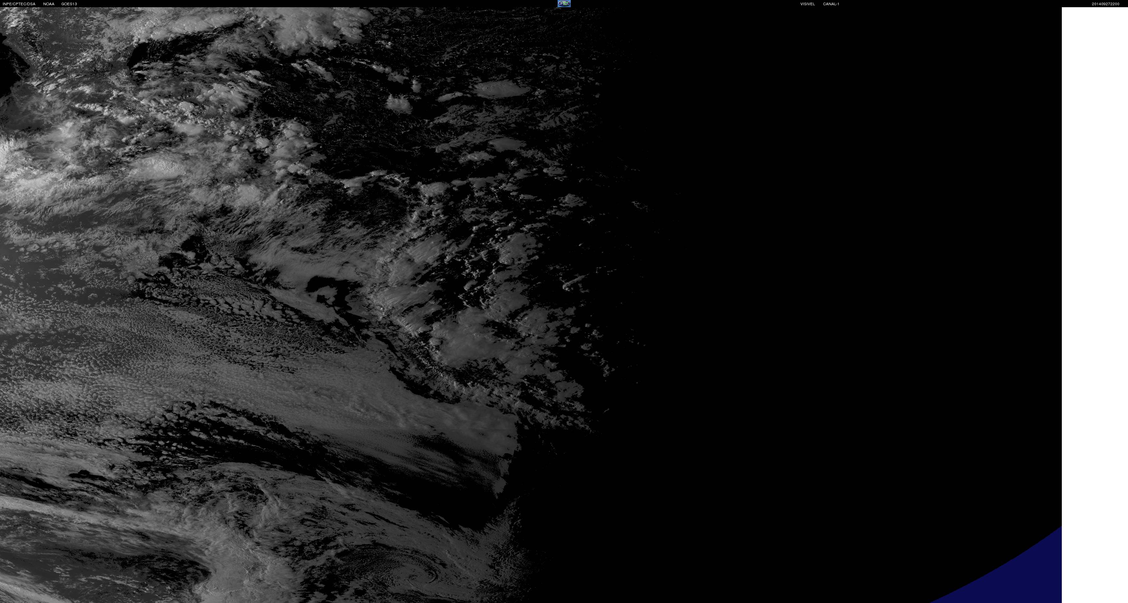The height and width of the screenshot is (603, 1128).
Task: Click the GOES13 satellite label
Action: [x=69, y=4]
